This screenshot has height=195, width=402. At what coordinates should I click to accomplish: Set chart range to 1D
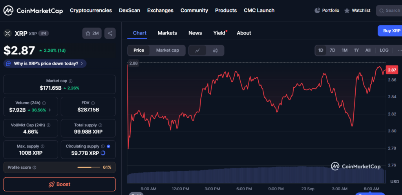(321, 51)
